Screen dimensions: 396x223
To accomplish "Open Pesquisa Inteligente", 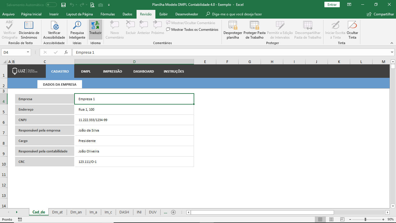I will (x=77, y=30).
